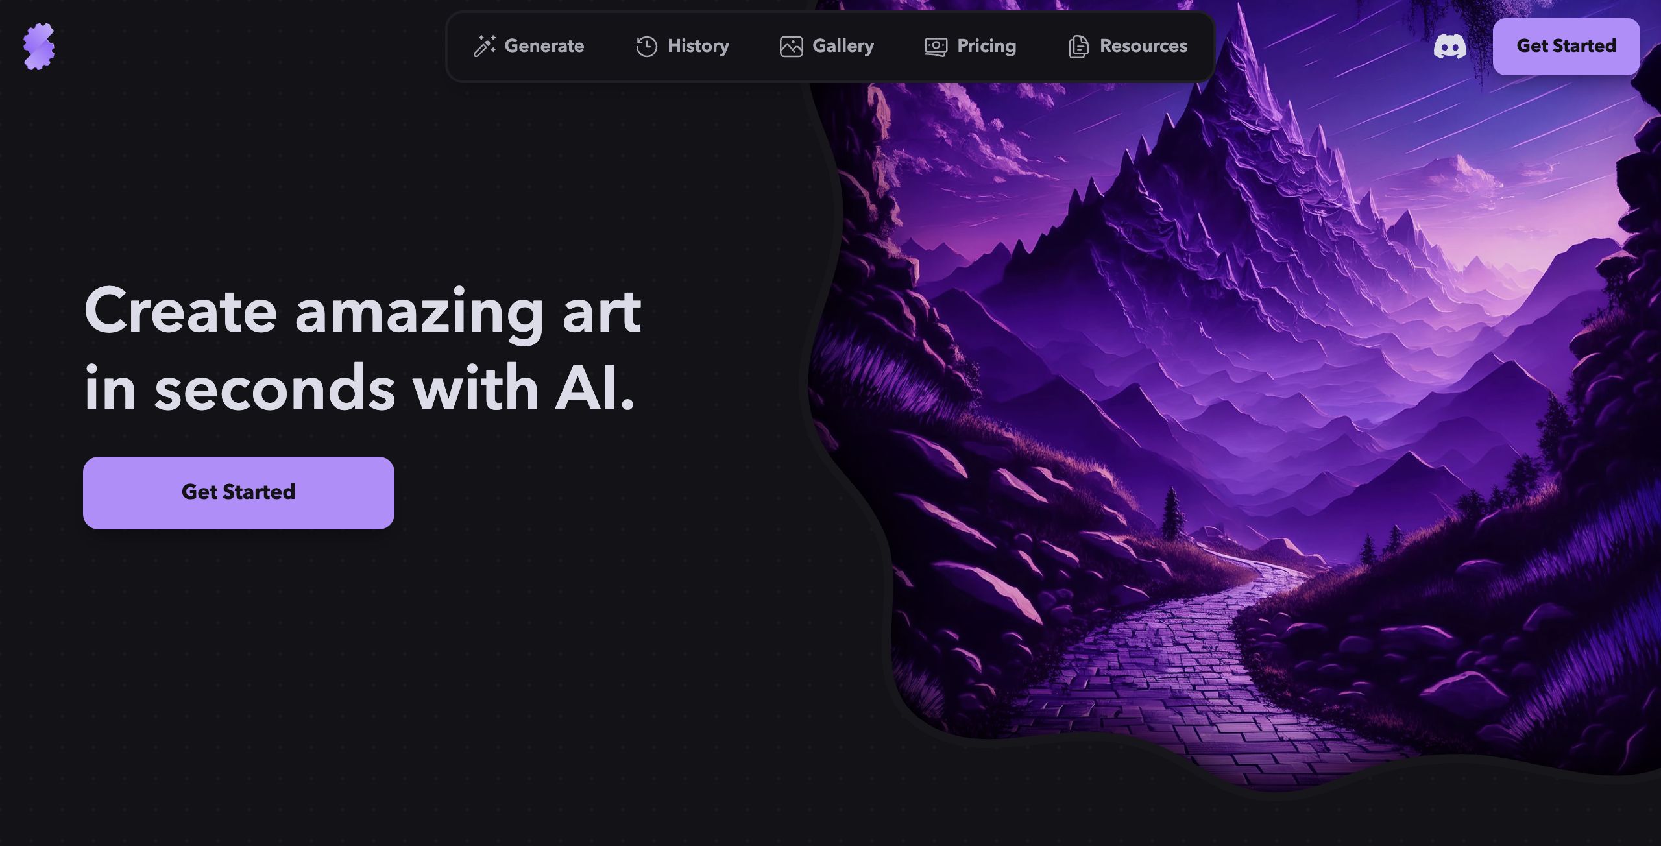This screenshot has height=846, width=1661.
Task: Click the "in seconds with AI." text line
Action: pos(359,388)
